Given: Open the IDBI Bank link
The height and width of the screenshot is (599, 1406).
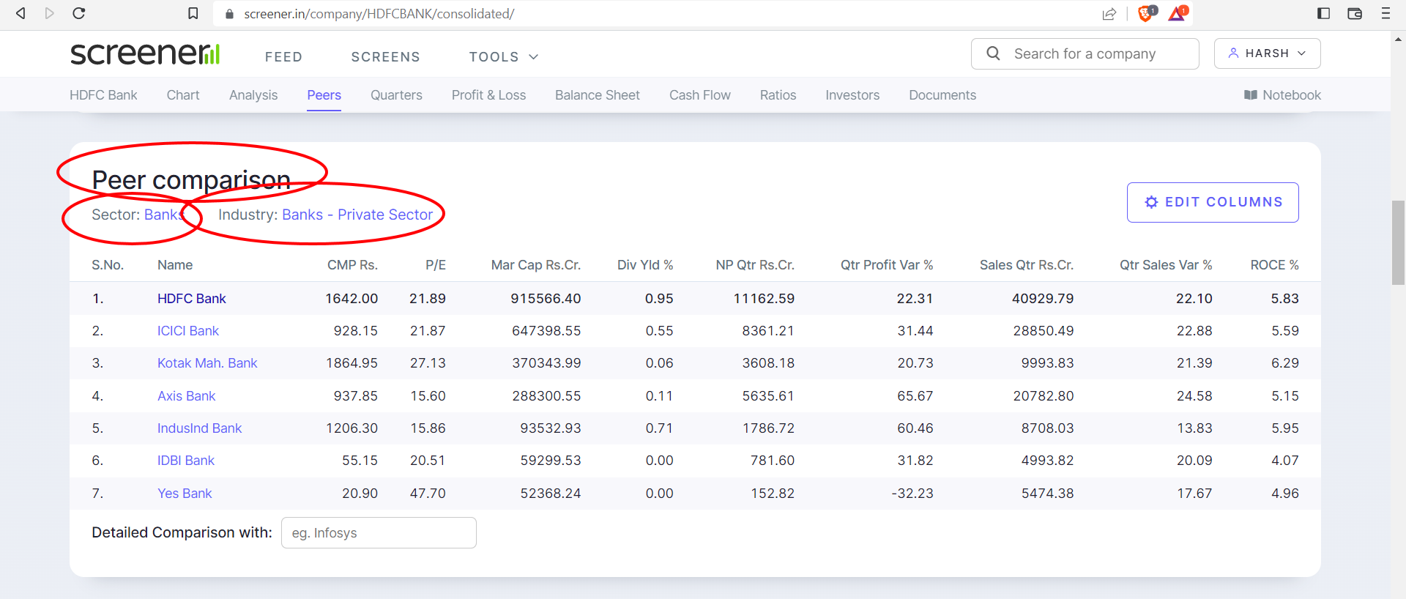Looking at the screenshot, I should click(186, 461).
